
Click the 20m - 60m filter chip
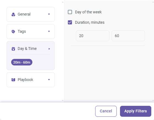[22, 62]
